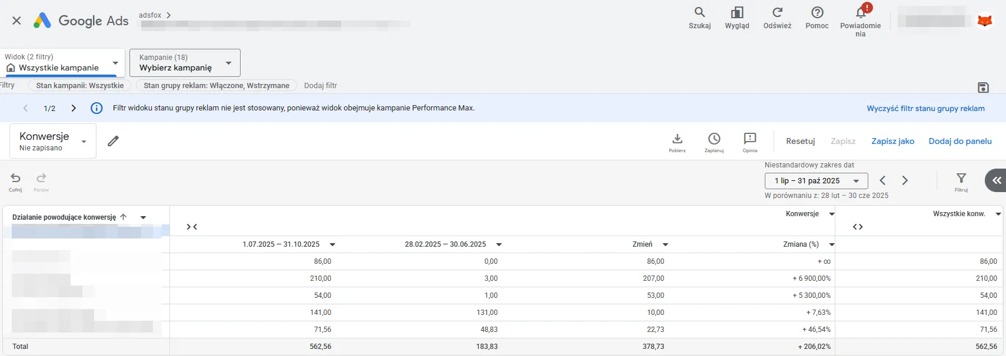This screenshot has width=1006, height=356.
Task: Open date range 1 lip – 31 paź 2025 dropdown
Action: (816, 181)
